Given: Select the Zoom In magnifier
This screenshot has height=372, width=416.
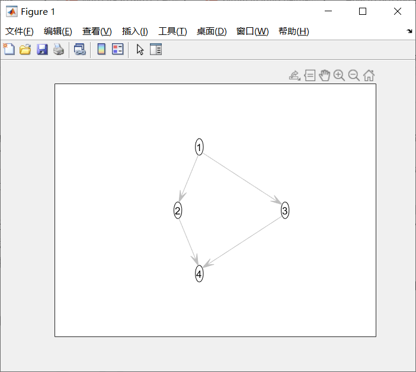Looking at the screenshot, I should pos(339,76).
